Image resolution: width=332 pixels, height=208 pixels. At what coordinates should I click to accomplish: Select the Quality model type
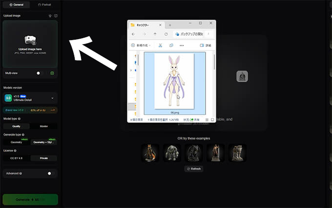tap(16, 126)
